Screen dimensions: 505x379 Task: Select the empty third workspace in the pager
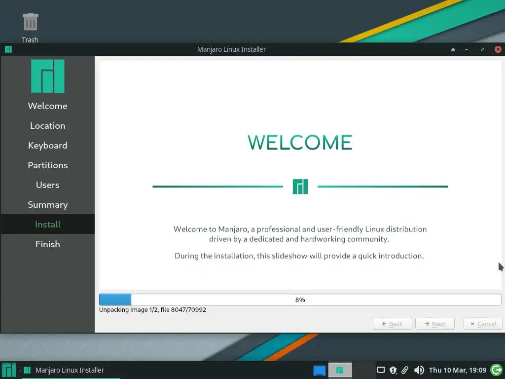coord(363,370)
